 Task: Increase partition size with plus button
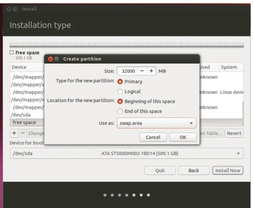(151, 71)
